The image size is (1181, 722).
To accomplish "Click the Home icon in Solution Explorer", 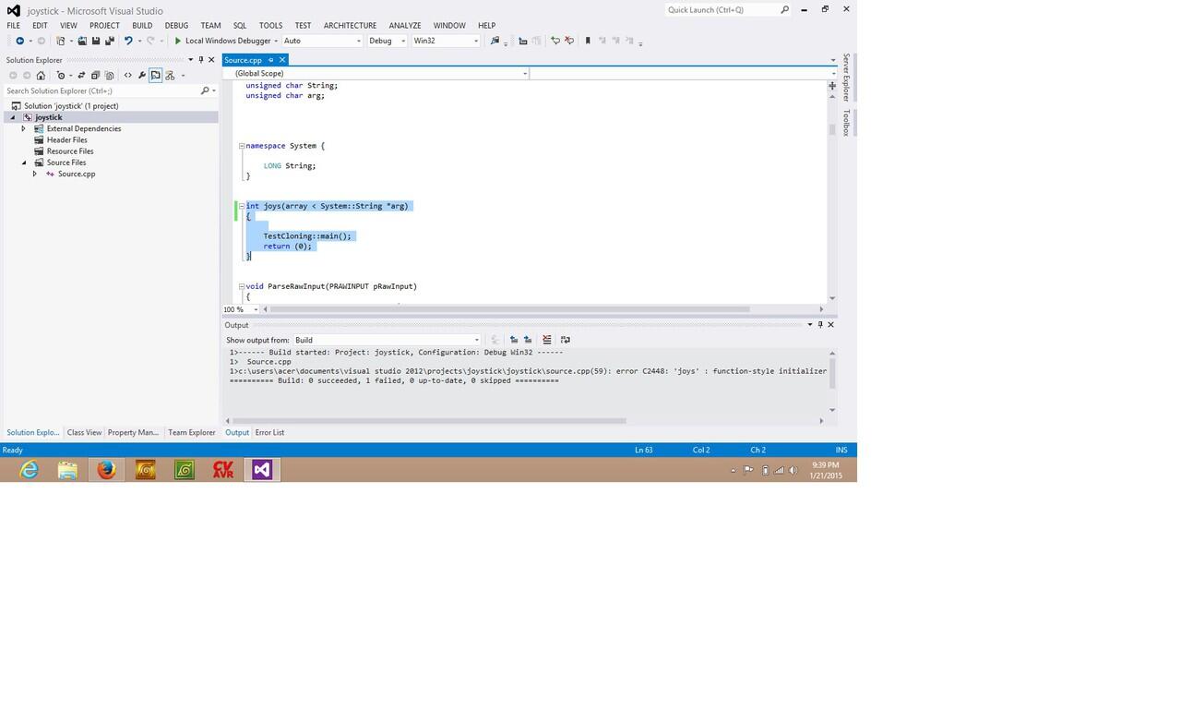I will [41, 76].
